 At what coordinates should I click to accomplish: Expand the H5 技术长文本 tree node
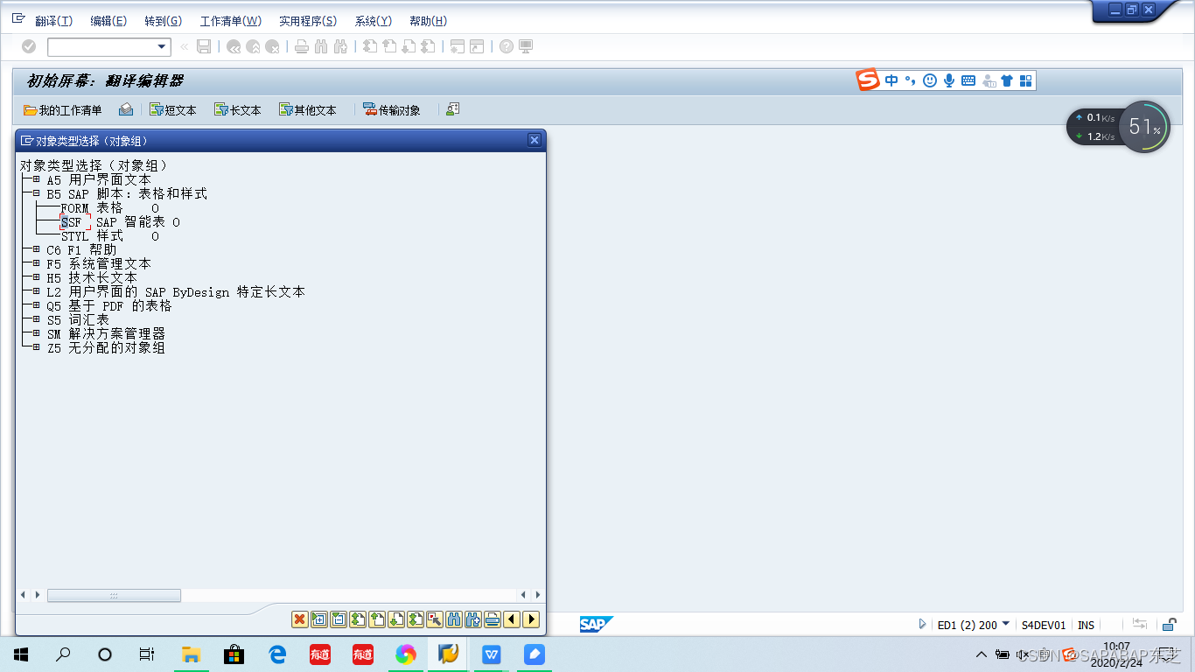coord(36,277)
